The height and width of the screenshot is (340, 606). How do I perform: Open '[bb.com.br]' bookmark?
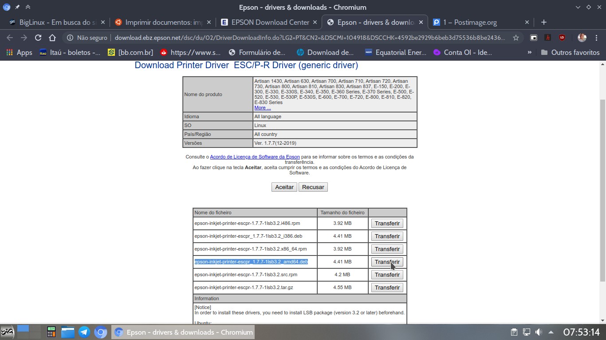tap(130, 52)
